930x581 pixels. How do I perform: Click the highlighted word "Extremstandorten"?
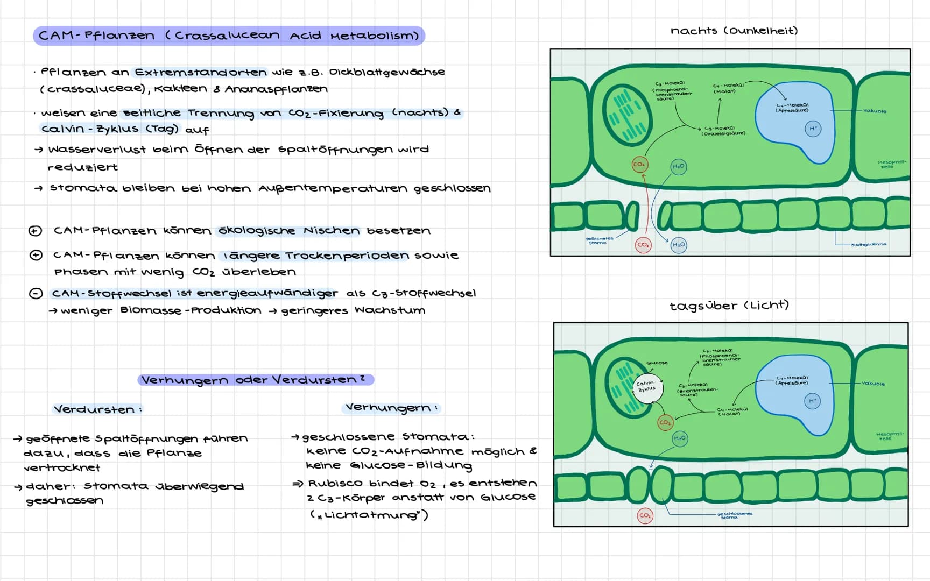coord(201,72)
